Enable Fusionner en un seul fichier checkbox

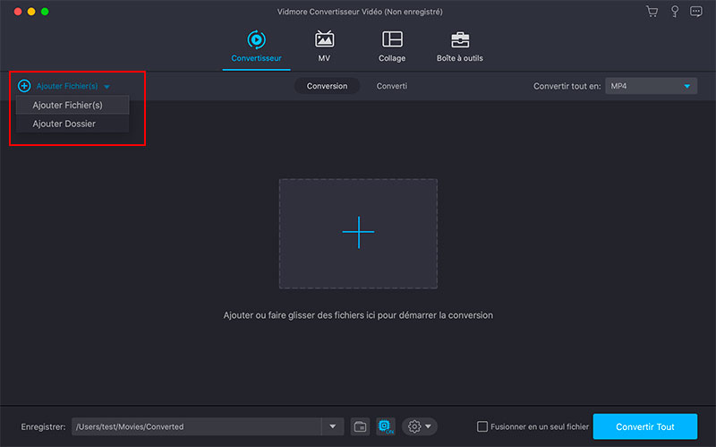482,426
